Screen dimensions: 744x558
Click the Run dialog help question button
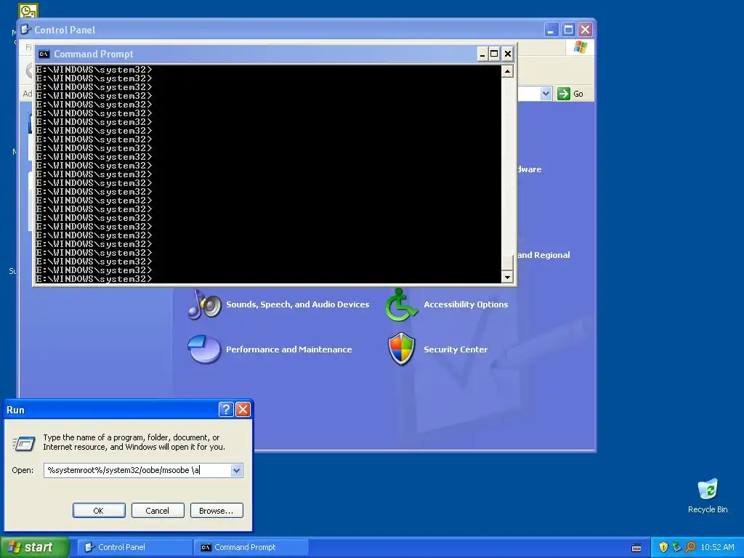pos(226,410)
